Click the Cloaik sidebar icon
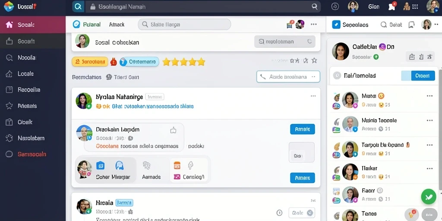Viewport: 442px width, 221px height. (x=9, y=122)
